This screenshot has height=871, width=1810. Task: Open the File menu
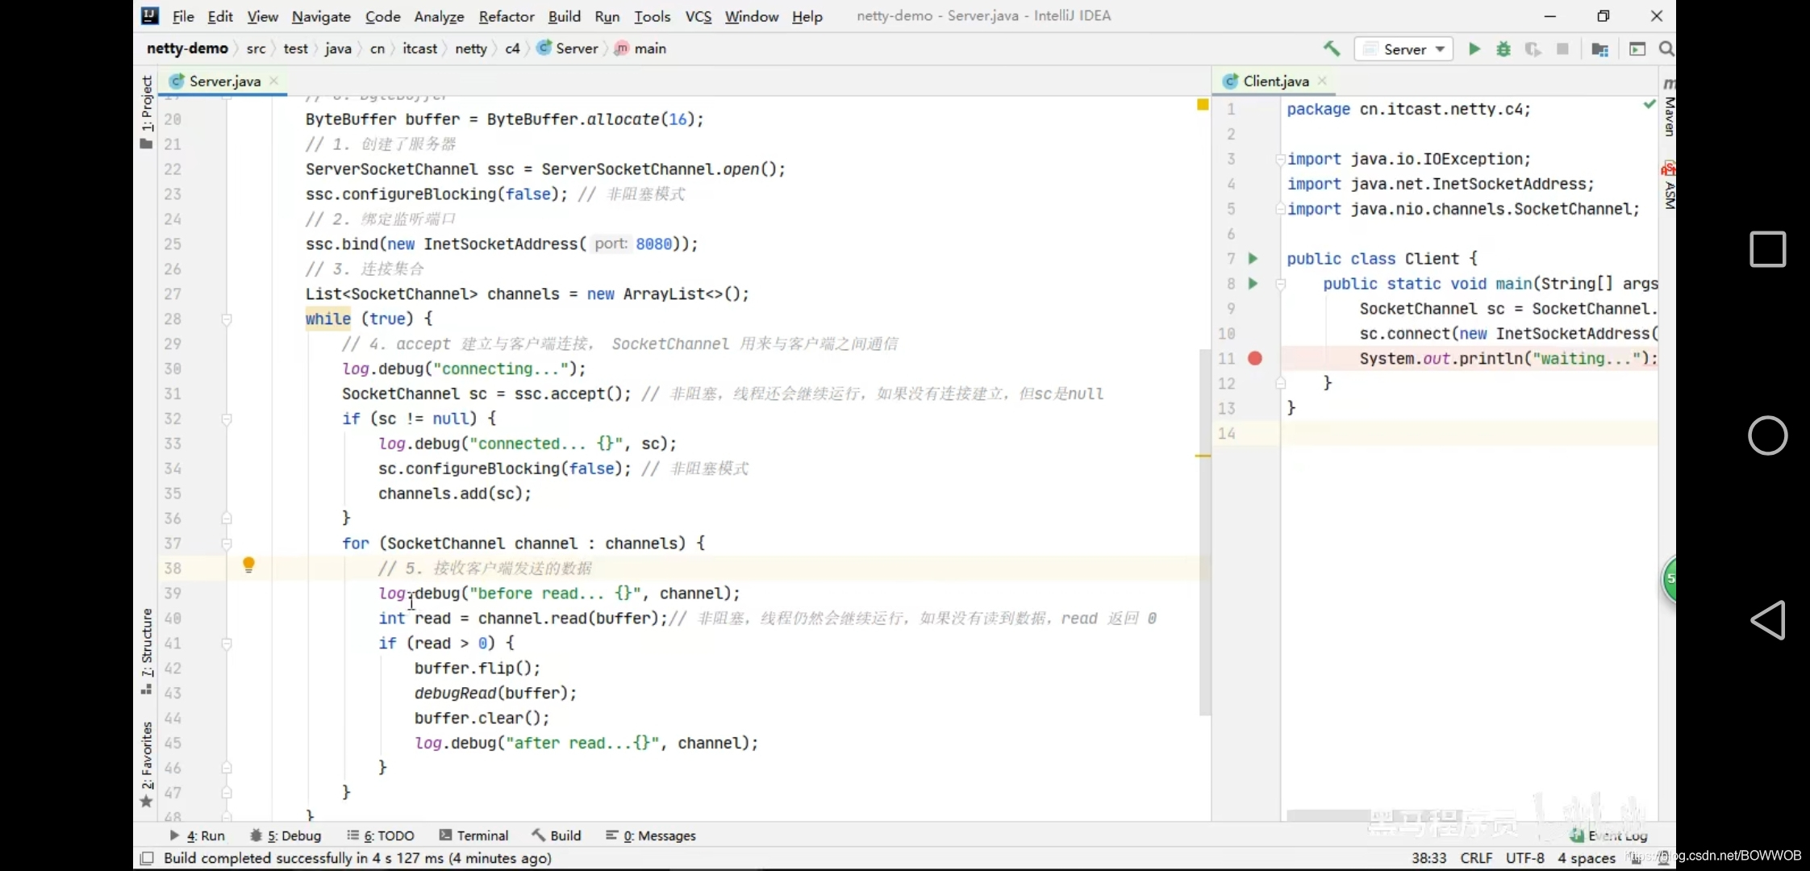click(183, 16)
